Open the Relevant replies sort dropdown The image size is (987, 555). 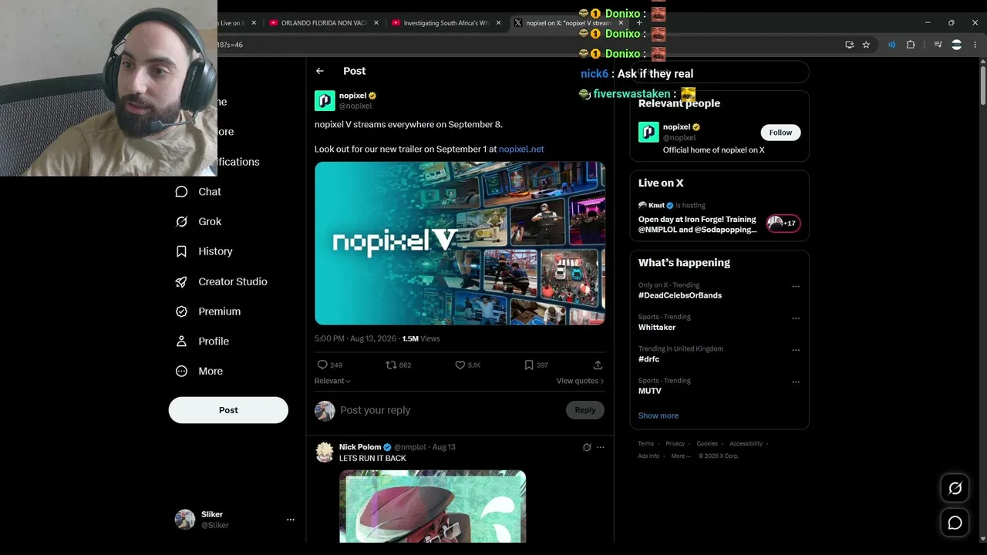coord(332,381)
